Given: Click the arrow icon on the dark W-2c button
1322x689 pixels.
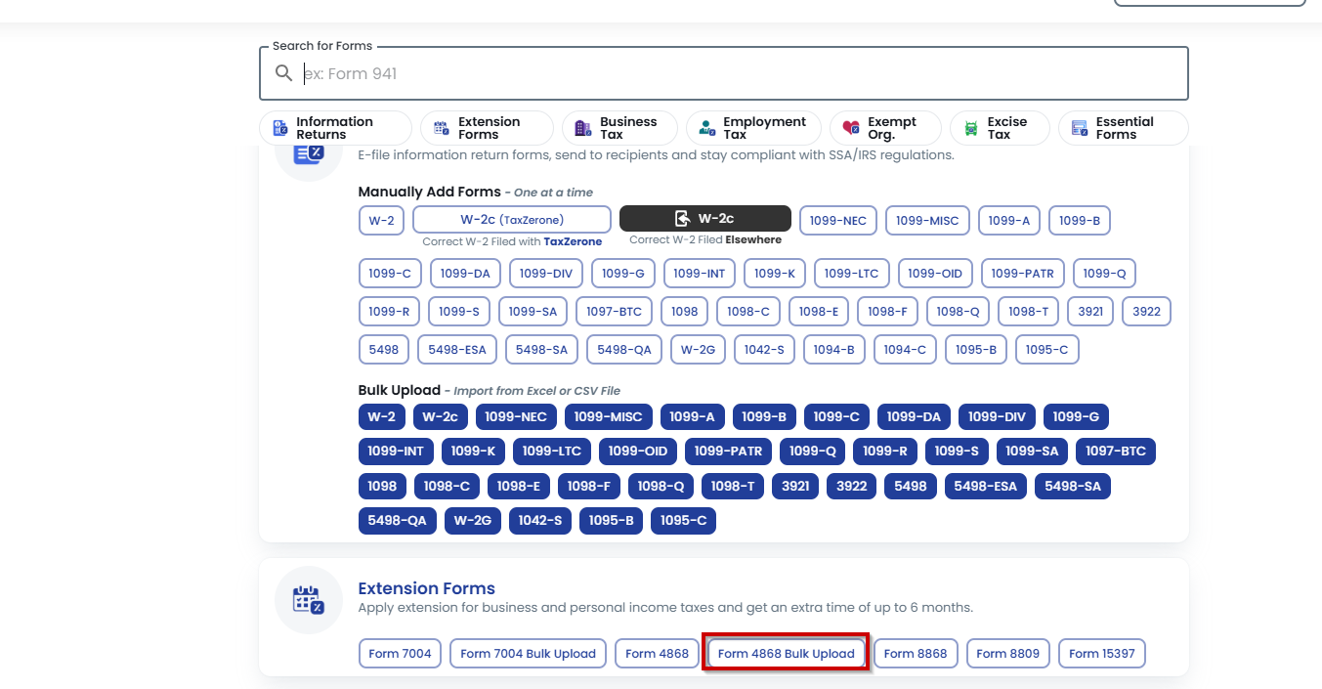Looking at the screenshot, I should coord(683,219).
